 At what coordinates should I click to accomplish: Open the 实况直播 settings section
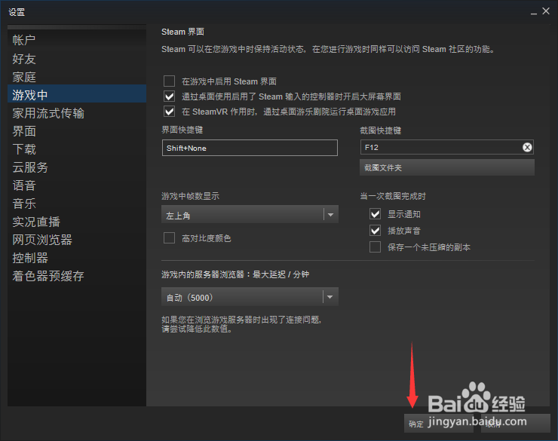[x=77, y=222]
